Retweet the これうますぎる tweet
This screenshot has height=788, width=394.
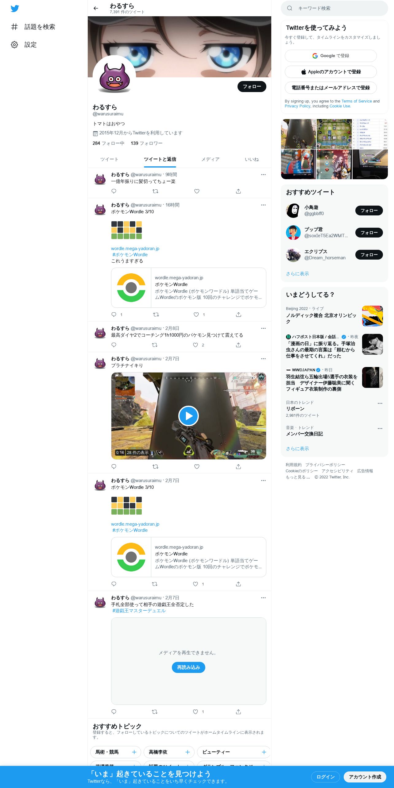coord(156,315)
